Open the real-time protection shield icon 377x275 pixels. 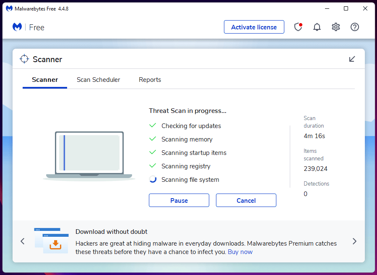pos(298,27)
